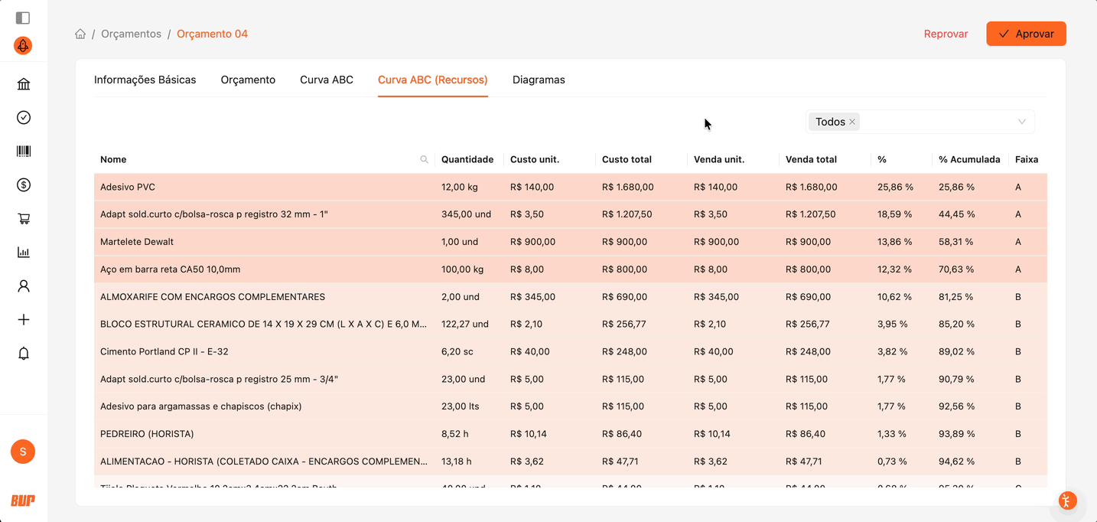Open the user profile sidebar icon
The image size is (1097, 522).
point(24,286)
